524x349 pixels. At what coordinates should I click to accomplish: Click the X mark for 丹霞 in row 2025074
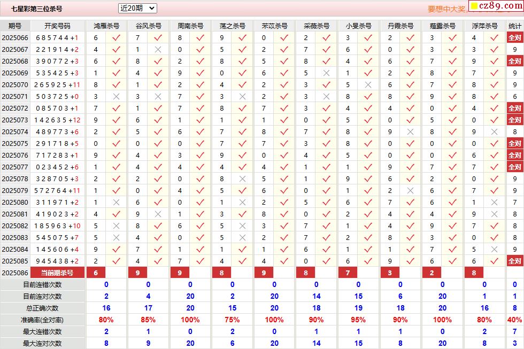coord(411,132)
